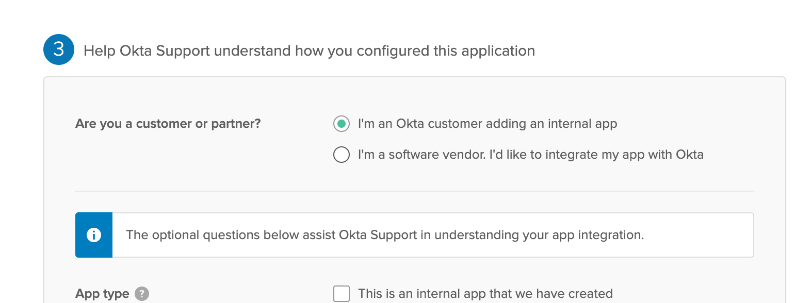The width and height of the screenshot is (812, 303).
Task: Click the words "configured this application" in the heading
Action: click(446, 50)
